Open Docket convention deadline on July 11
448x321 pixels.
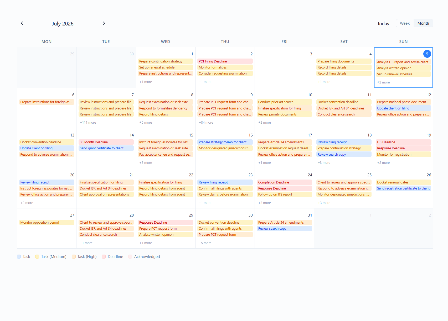[x=344, y=102]
